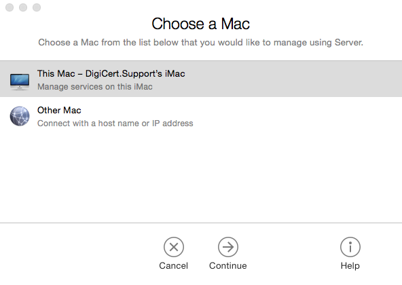The height and width of the screenshot is (285, 402).
Task: Minimize the window with the middle titlebar button
Action: 23,7
